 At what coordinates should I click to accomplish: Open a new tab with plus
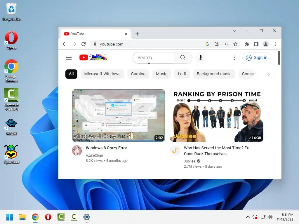[x=137, y=34]
